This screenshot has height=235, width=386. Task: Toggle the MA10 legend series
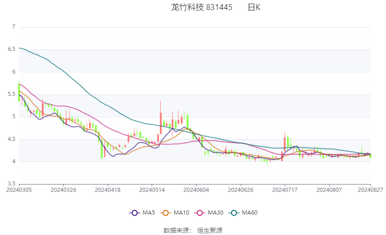click(x=174, y=213)
